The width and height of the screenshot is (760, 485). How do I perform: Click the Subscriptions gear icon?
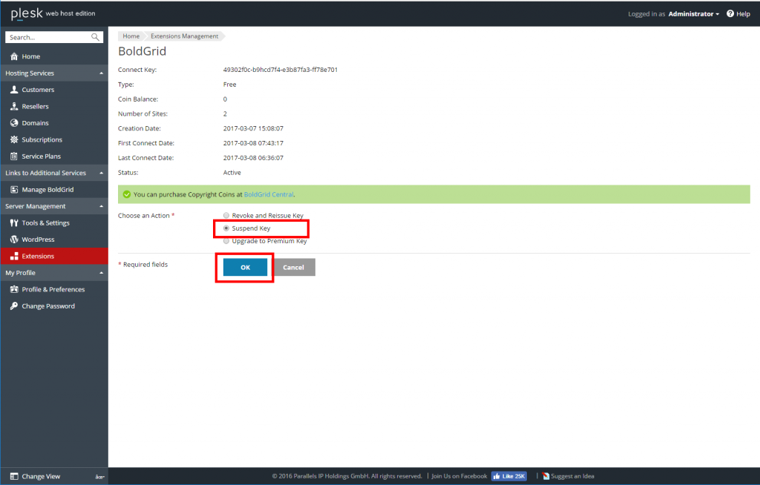[14, 139]
